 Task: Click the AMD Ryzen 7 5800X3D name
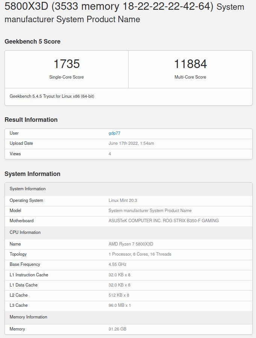[x=131, y=244]
